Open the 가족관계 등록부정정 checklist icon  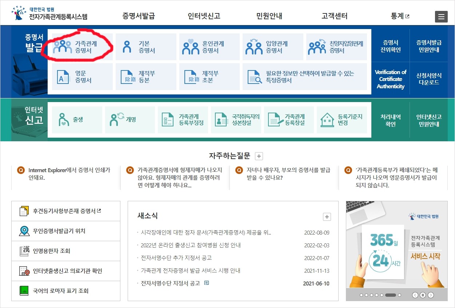(x=168, y=119)
